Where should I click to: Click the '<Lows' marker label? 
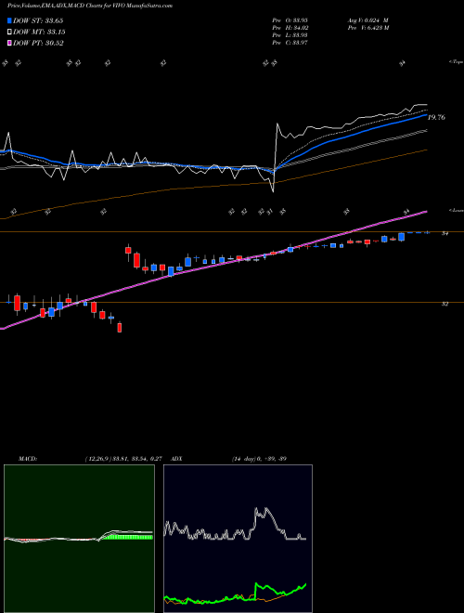click(x=456, y=210)
